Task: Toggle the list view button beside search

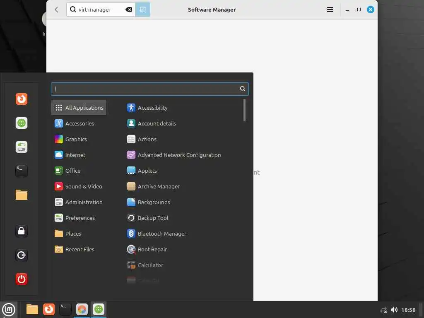Action: pos(143,10)
